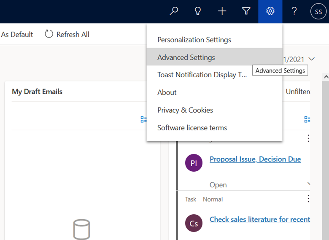The height and width of the screenshot is (240, 329).
Task: Open the Proposal Issue, Decision Due link
Action: coord(255,159)
